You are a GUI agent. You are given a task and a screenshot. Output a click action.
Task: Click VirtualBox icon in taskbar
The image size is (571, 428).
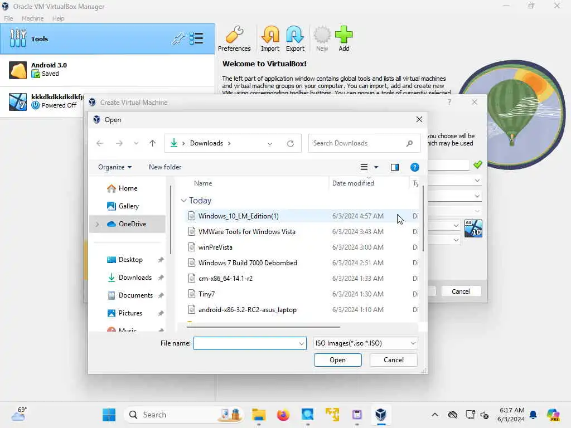(380, 415)
